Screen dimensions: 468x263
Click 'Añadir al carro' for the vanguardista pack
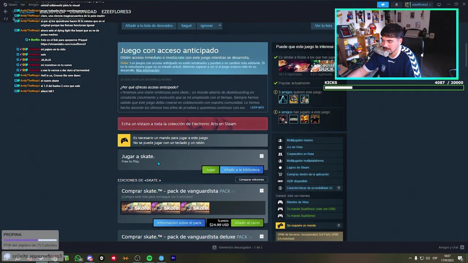(x=247, y=223)
